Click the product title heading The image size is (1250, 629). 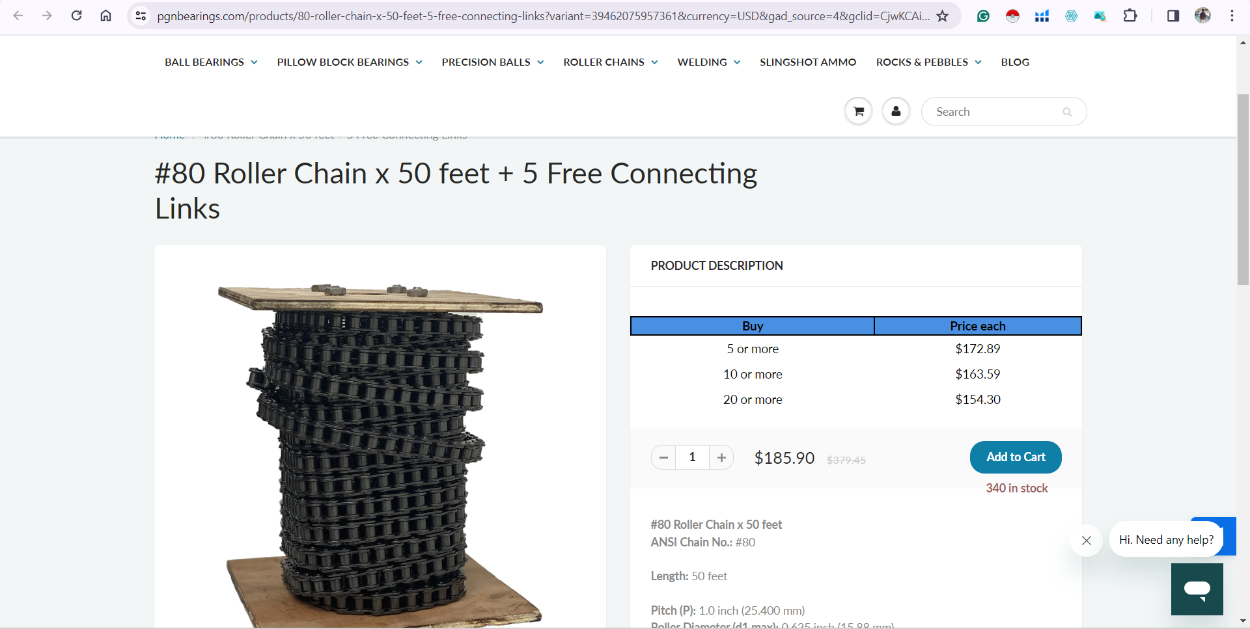coord(456,191)
